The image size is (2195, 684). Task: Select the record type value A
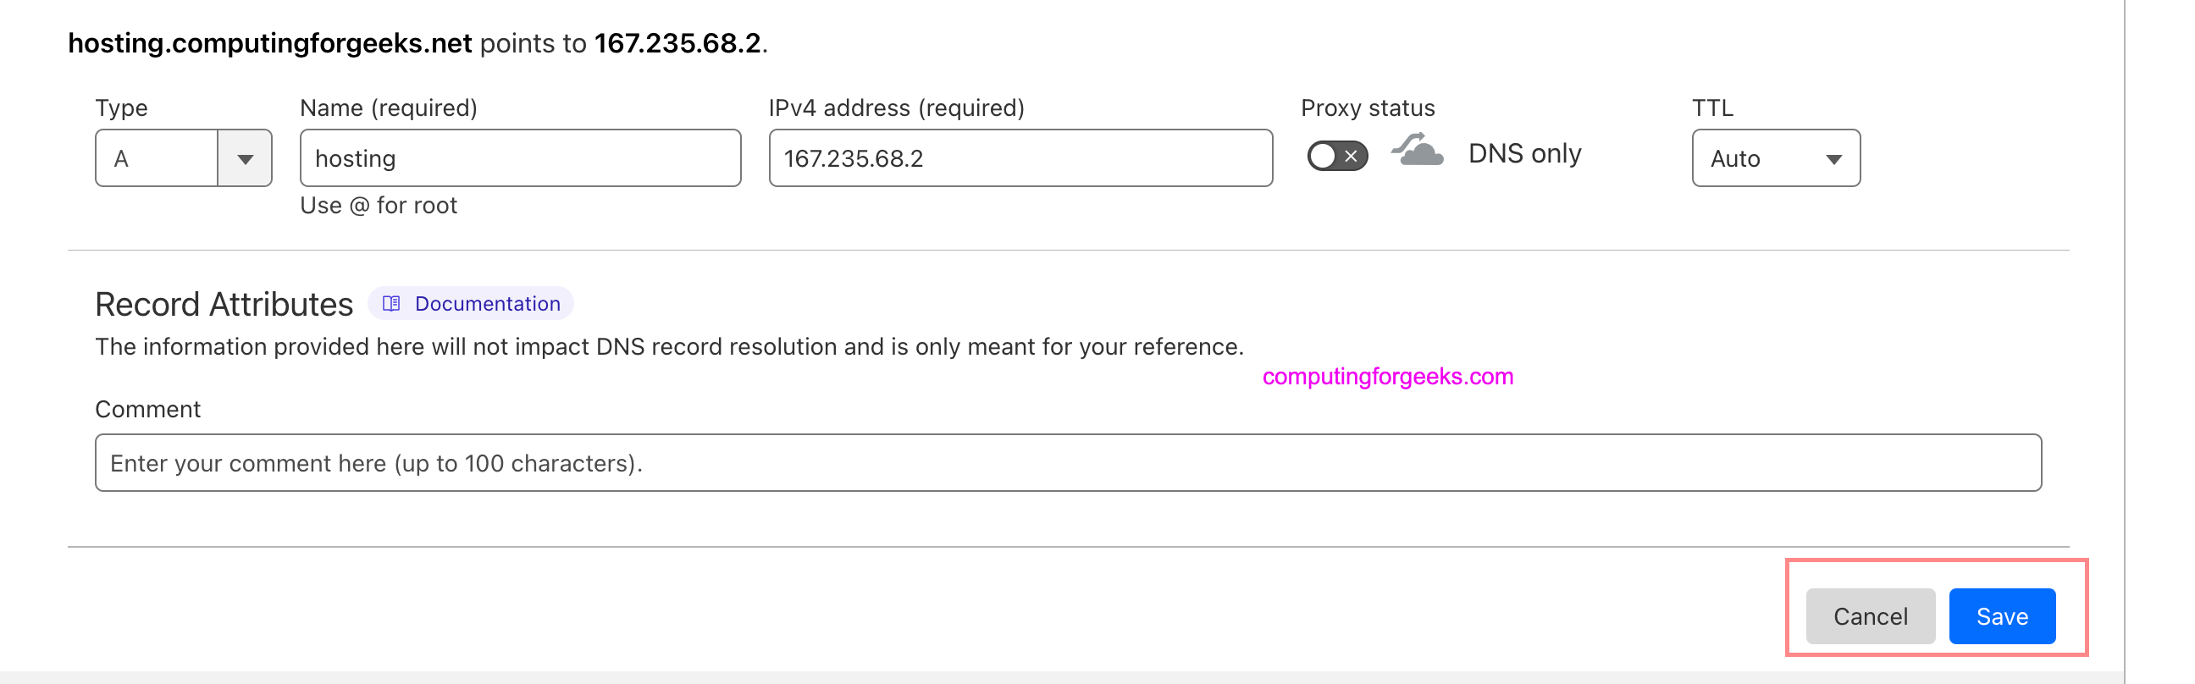[156, 158]
